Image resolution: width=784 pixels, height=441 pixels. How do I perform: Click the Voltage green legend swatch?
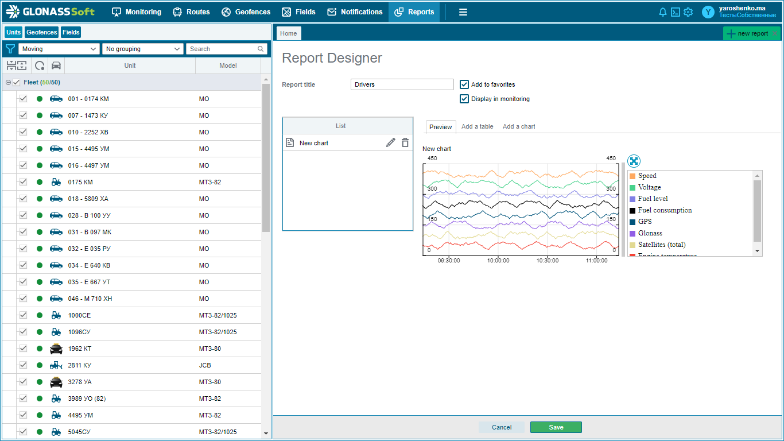[x=632, y=188]
